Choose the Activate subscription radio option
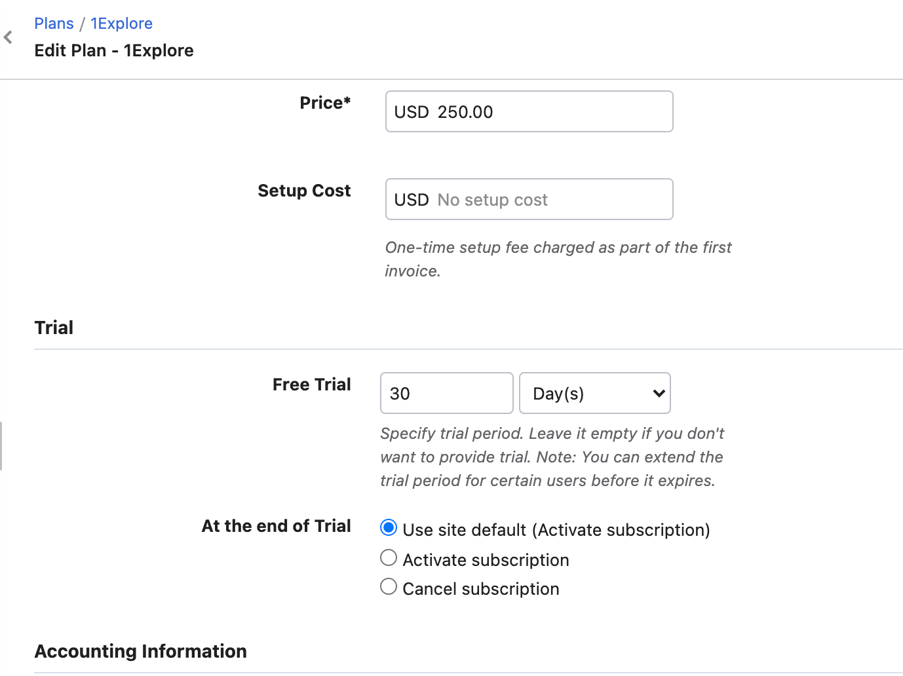The height and width of the screenshot is (676, 903). [389, 558]
